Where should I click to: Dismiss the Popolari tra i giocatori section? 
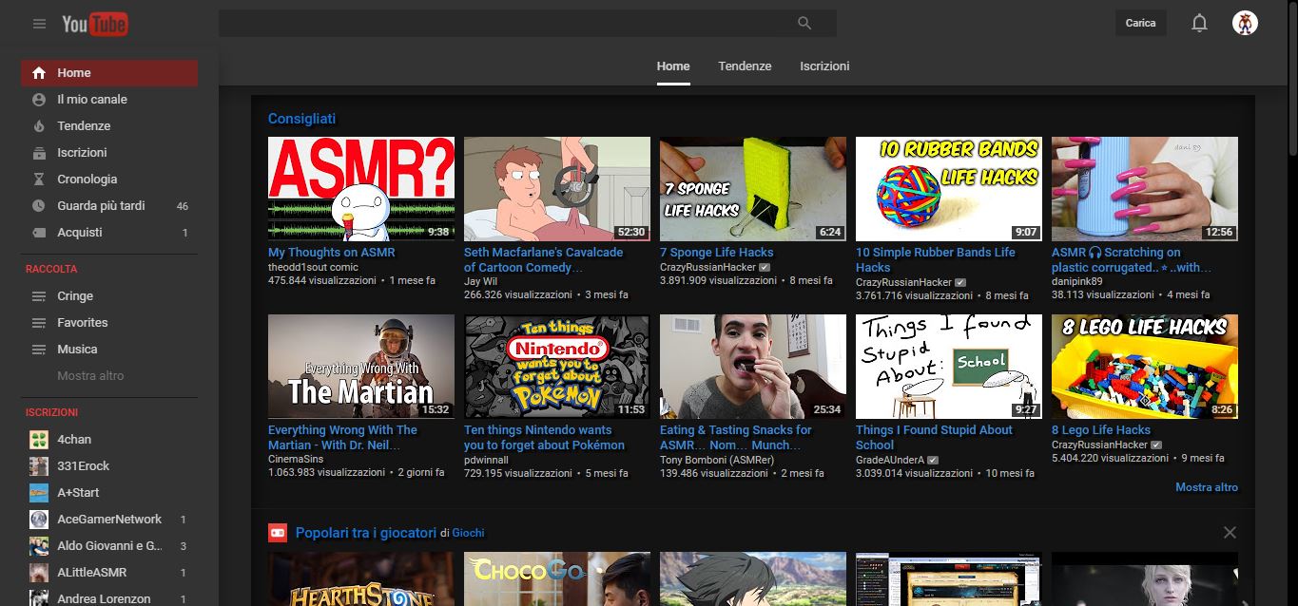click(1230, 533)
